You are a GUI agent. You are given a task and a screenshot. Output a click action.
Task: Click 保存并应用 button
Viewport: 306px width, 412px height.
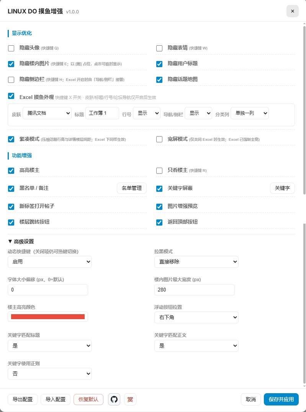pyautogui.click(x=281, y=399)
